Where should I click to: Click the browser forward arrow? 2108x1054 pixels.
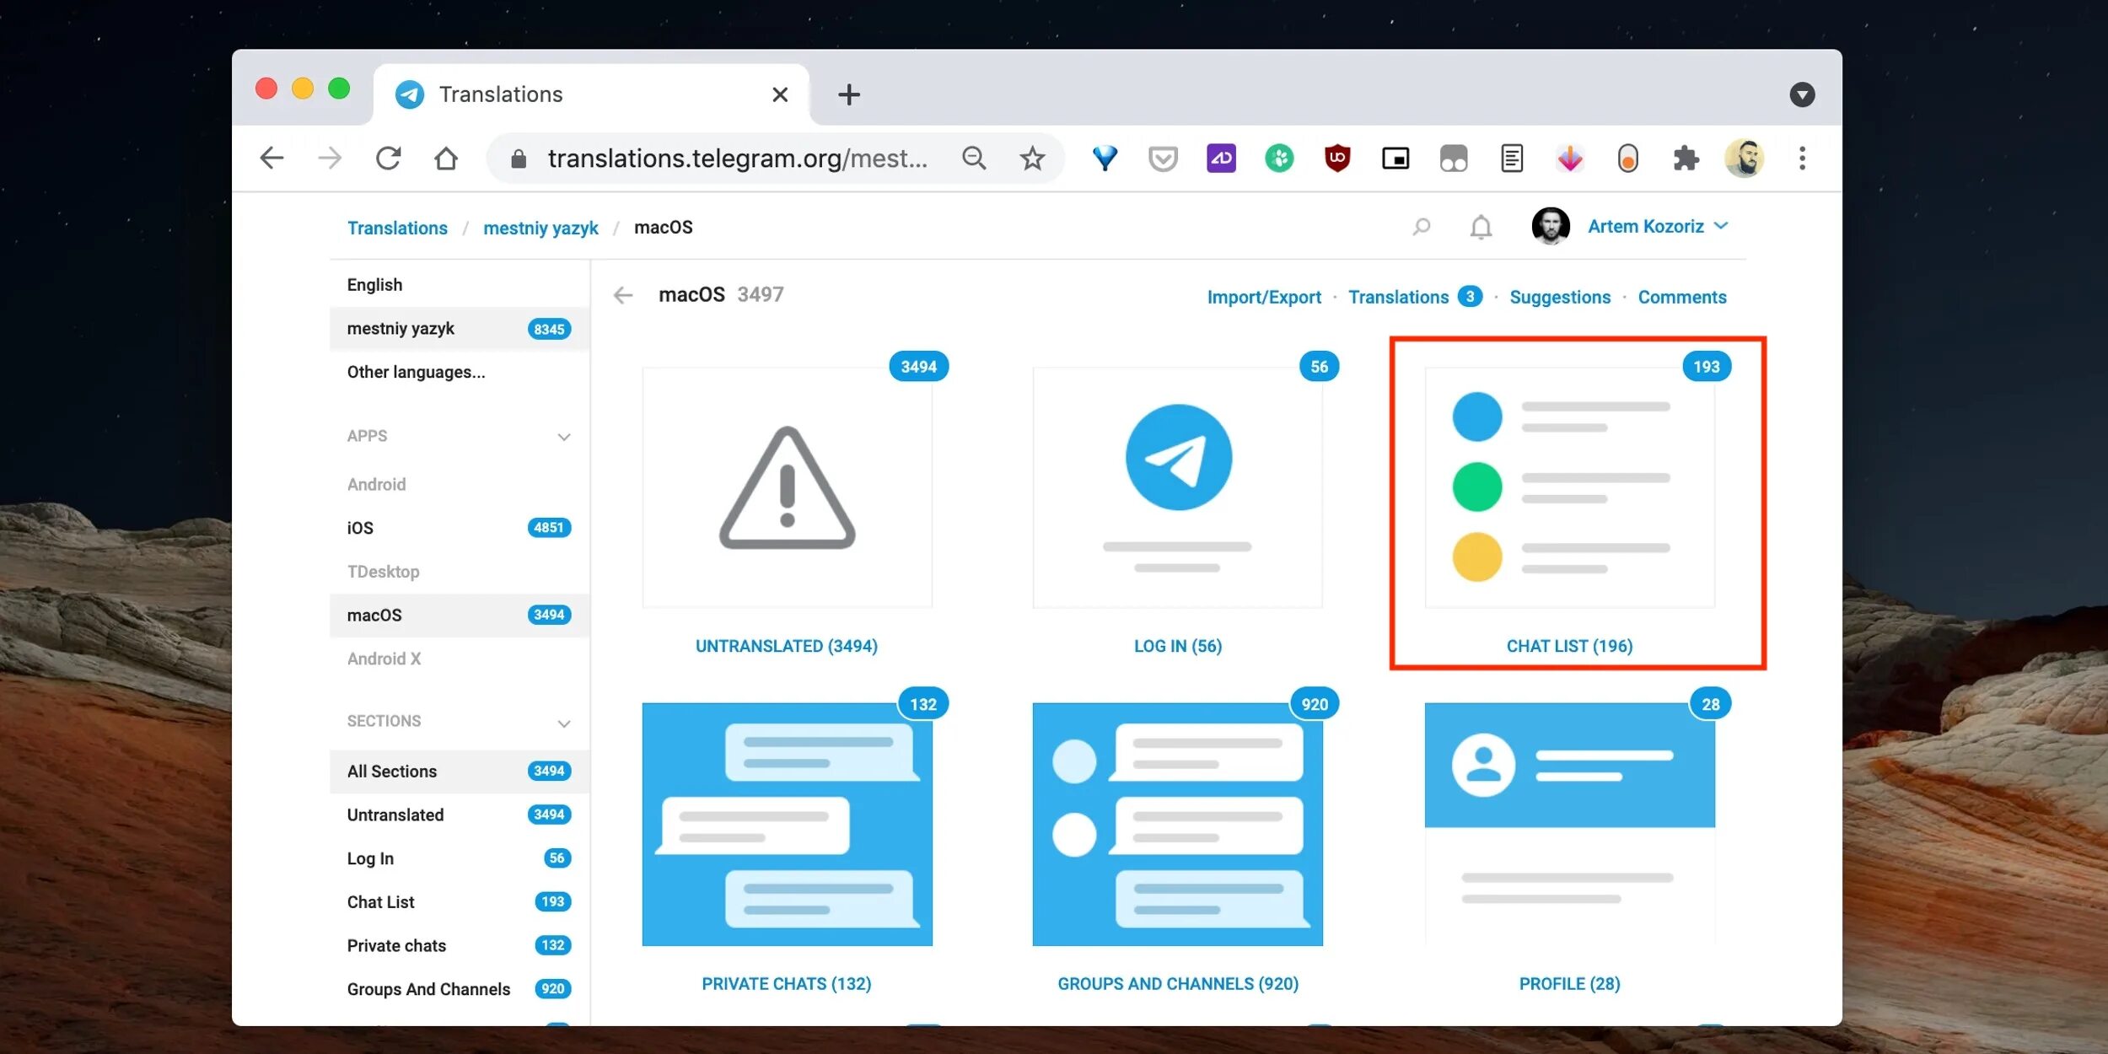coord(330,159)
